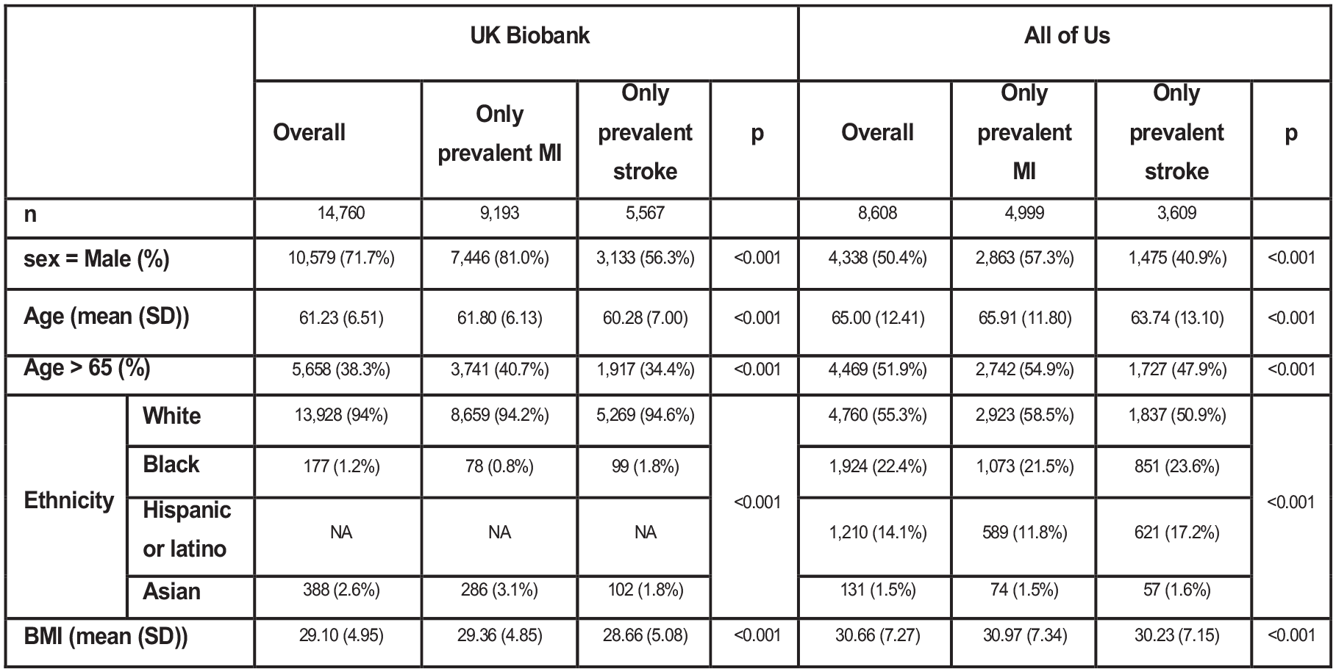Select the UK Biobank overall n value 14,760
This screenshot has width=1336, height=672.
tap(341, 213)
